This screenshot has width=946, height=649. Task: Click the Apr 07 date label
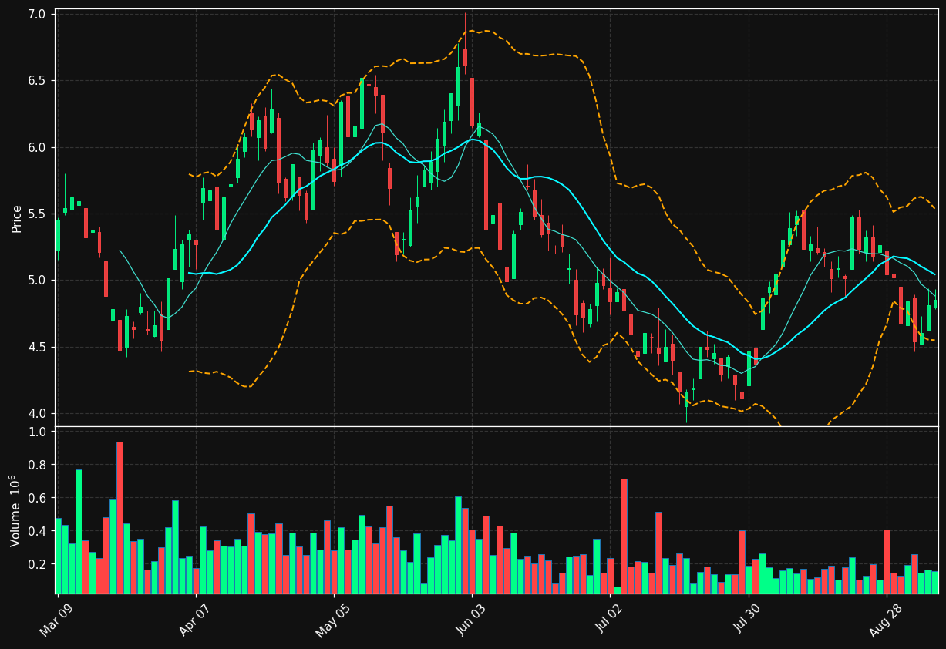click(x=194, y=621)
